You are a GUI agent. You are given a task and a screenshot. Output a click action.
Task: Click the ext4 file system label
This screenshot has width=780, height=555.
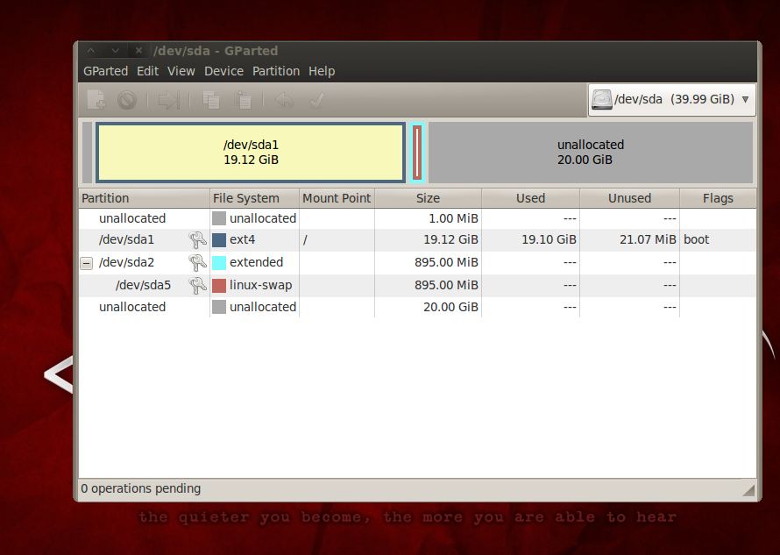pos(242,240)
